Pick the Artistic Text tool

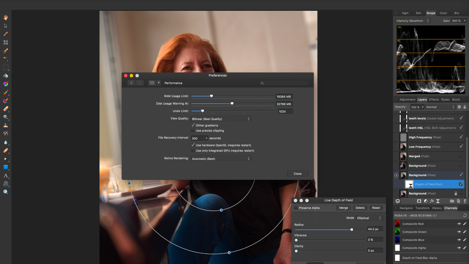tap(6, 176)
